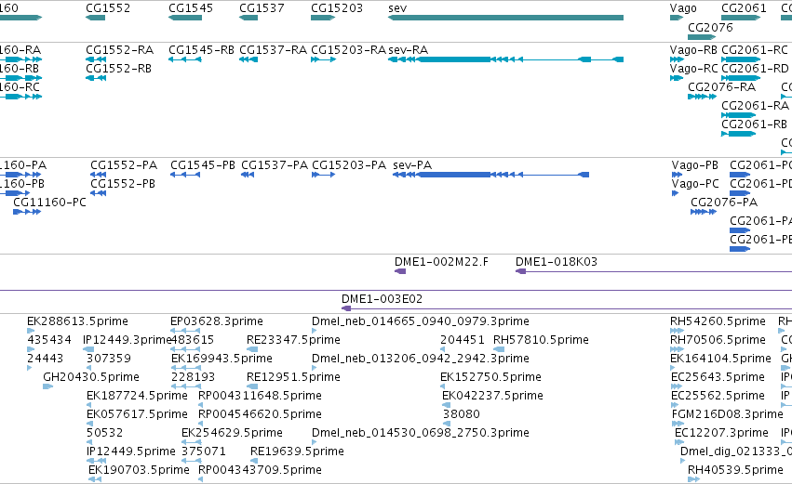Select Dmel_neb_014530_0698_2750.3prime feature
Viewport: 792px width, 484px height.
tap(315, 442)
